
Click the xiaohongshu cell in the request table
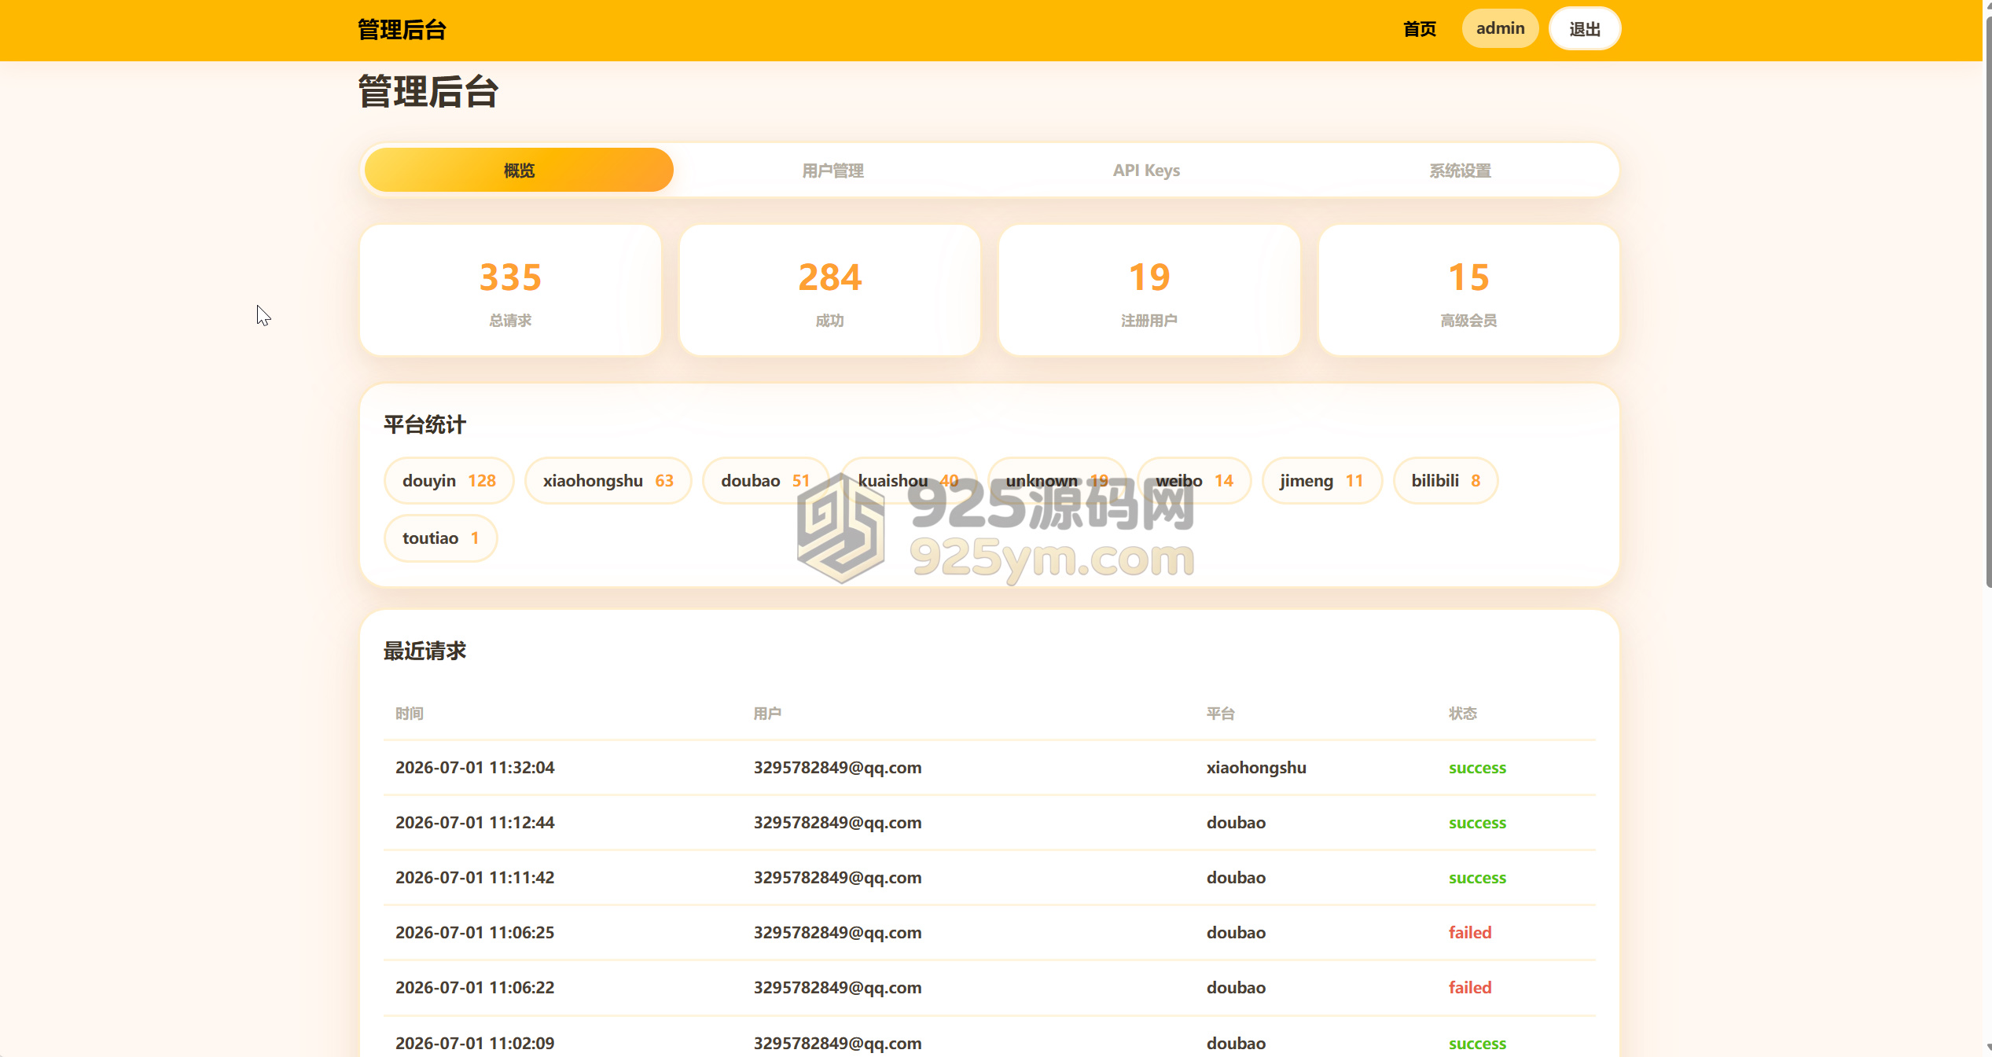pyautogui.click(x=1256, y=768)
